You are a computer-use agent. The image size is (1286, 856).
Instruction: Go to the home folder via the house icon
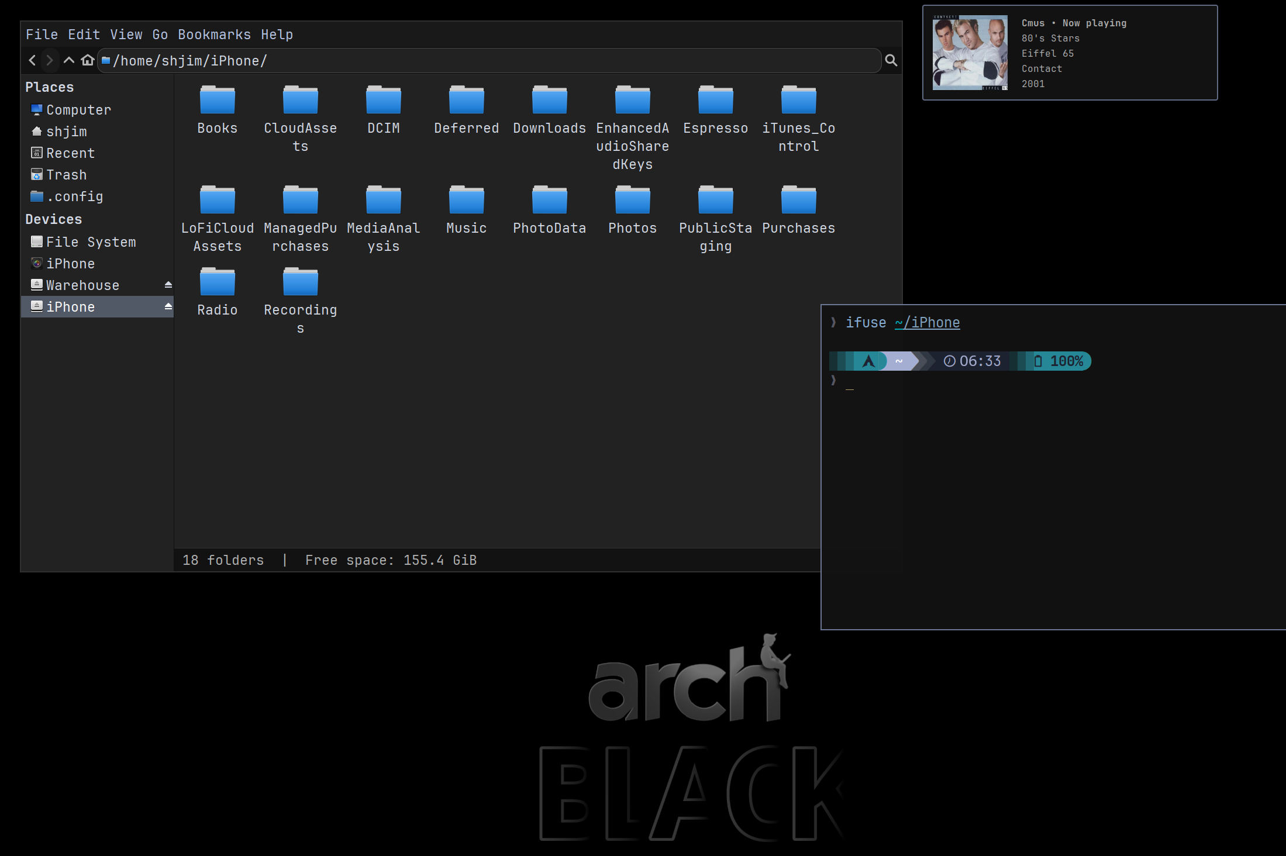(88, 60)
